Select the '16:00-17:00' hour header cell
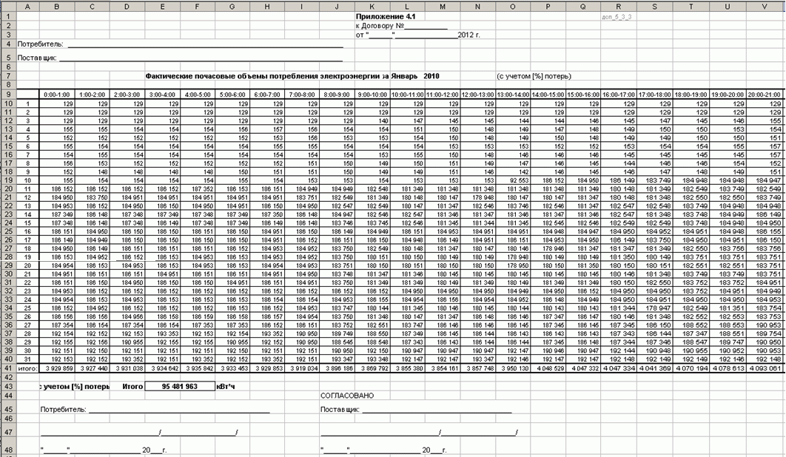 click(x=619, y=95)
